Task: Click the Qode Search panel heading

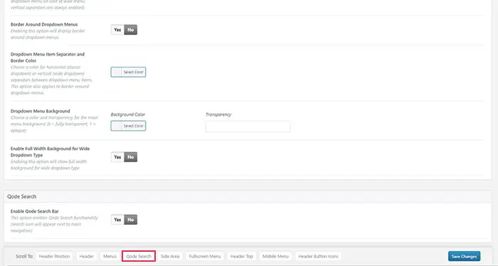Action: [21, 196]
